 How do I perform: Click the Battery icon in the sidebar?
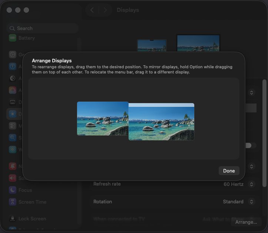13,38
